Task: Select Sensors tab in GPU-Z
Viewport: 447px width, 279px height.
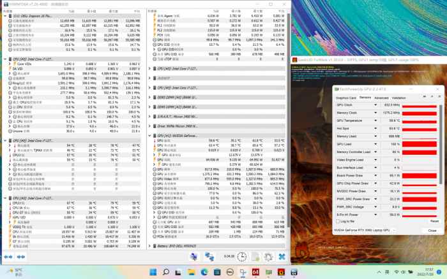Action: (365, 97)
